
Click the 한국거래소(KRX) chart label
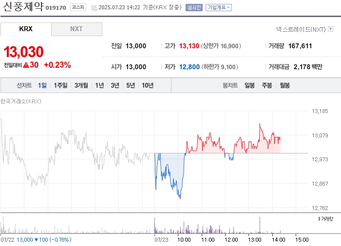pos(20,101)
